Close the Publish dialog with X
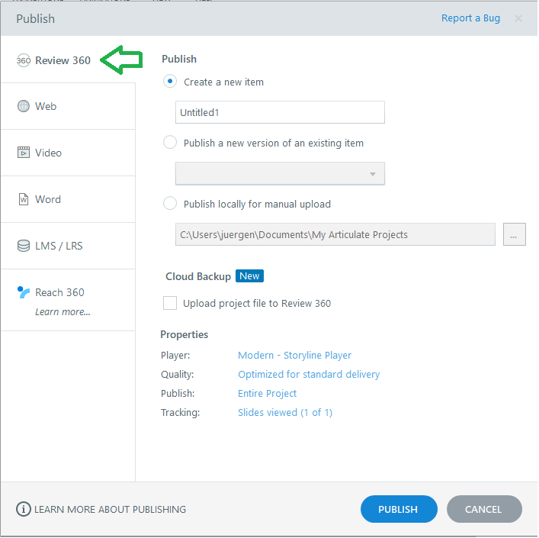Image resolution: width=539 pixels, height=538 pixels. (x=518, y=18)
